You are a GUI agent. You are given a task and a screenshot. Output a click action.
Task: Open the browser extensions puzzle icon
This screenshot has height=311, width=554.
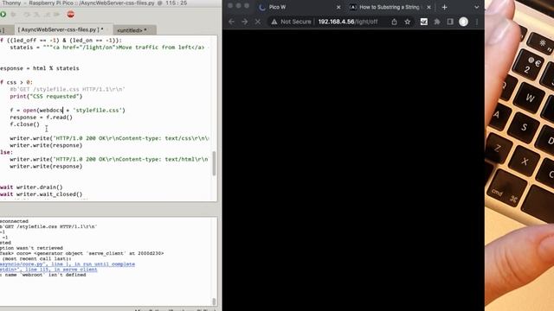[x=437, y=22]
